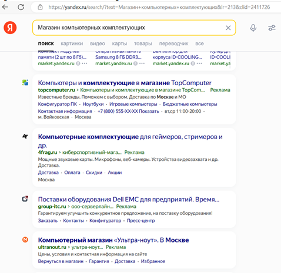Image resolution: width=281 pixels, height=273 pixels.
Task: Open options dots for first market.yandex.ru item
Action: tap(85, 63)
